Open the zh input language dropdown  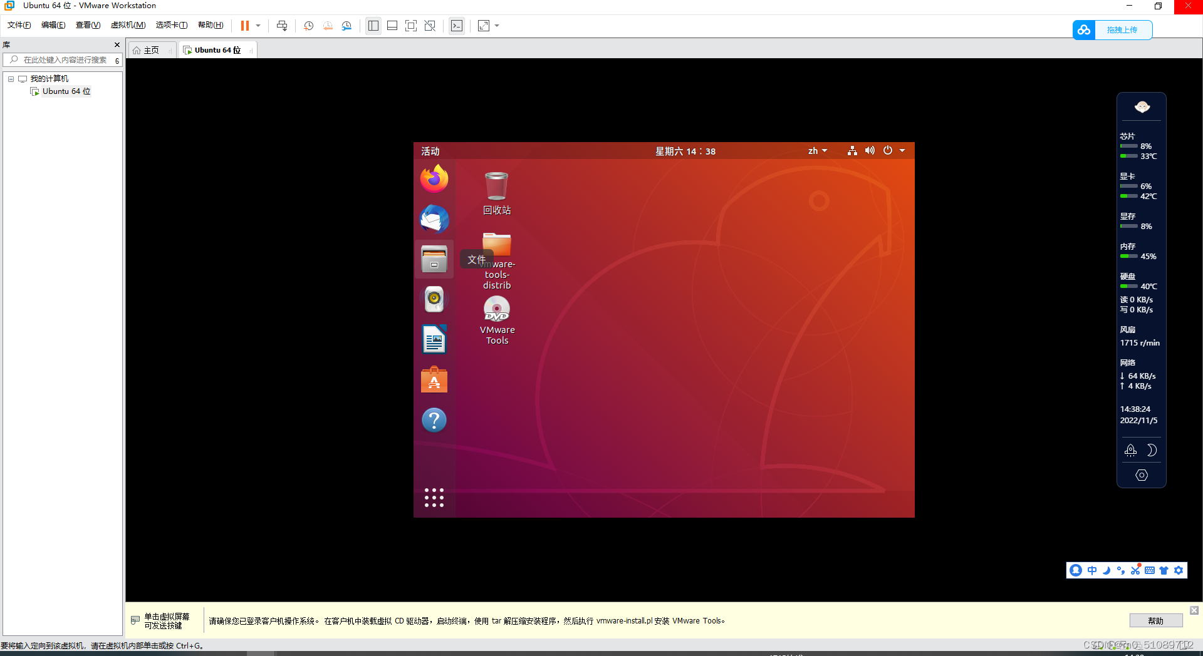[818, 151]
